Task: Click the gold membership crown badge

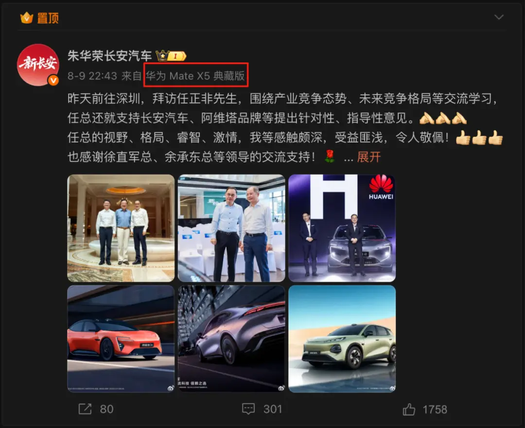Action: [171, 56]
